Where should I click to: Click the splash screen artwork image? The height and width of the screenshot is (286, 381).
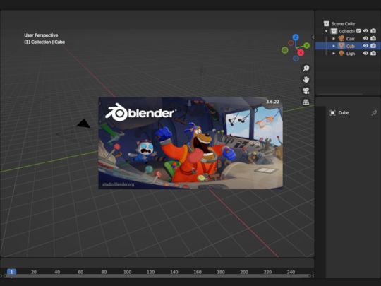[x=190, y=143]
